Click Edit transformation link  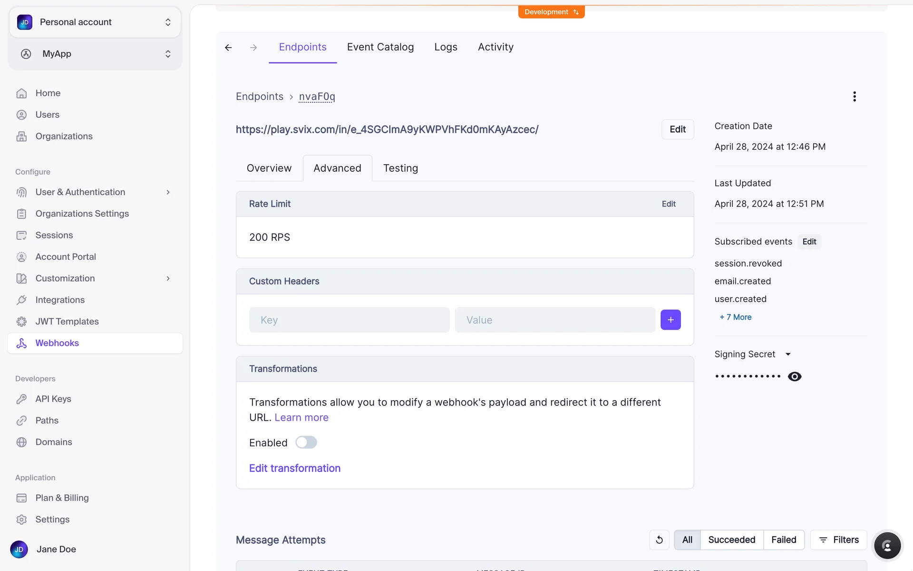tap(294, 468)
